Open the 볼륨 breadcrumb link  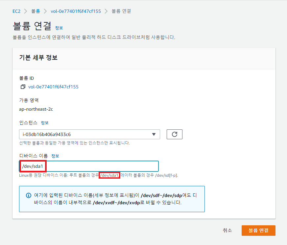(36, 11)
